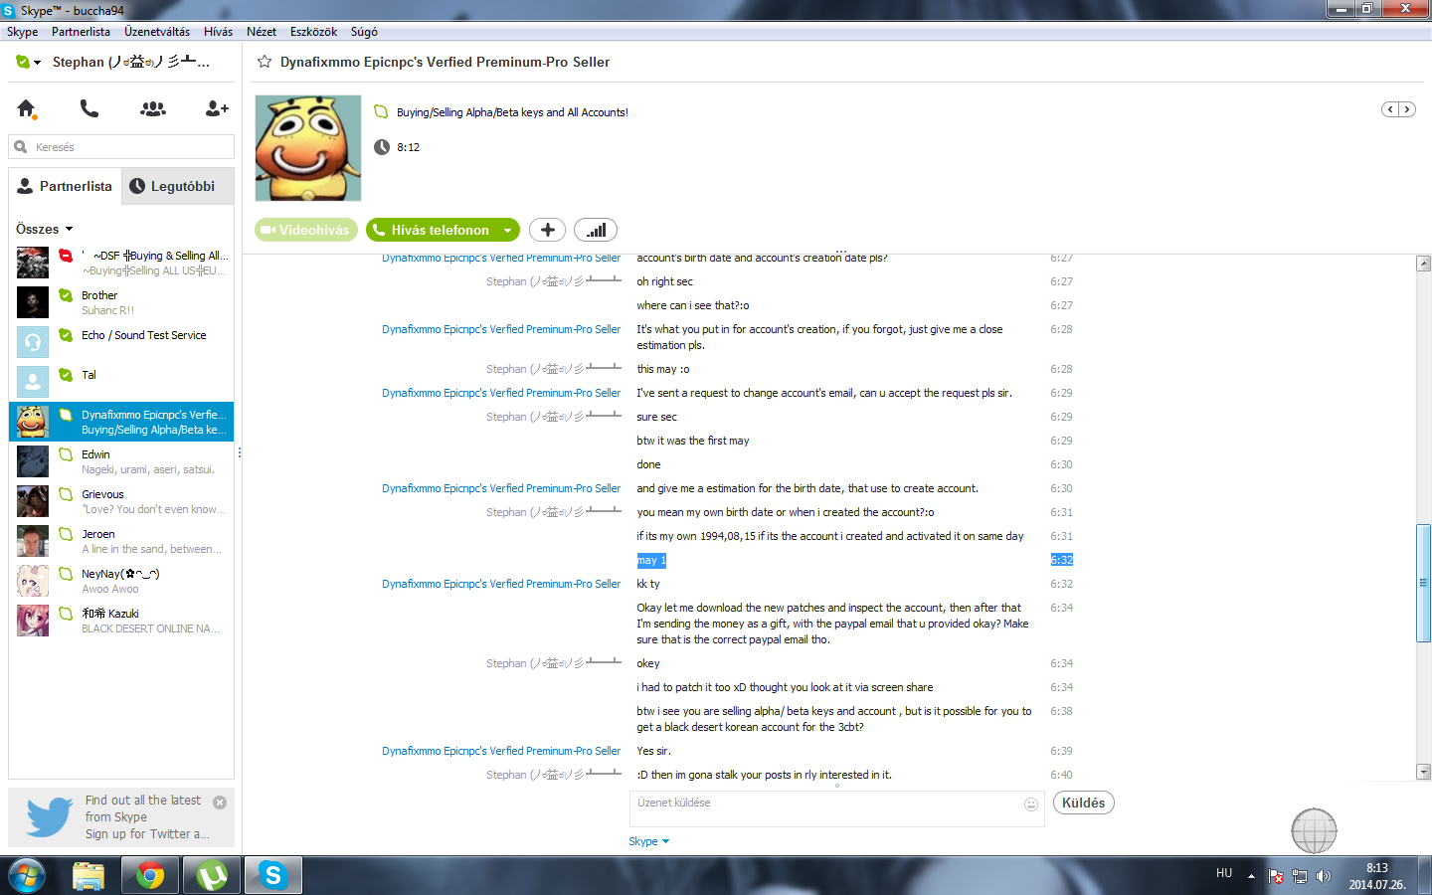
Task: Open Hívás telefonon dropdown arrow
Action: 508,231
